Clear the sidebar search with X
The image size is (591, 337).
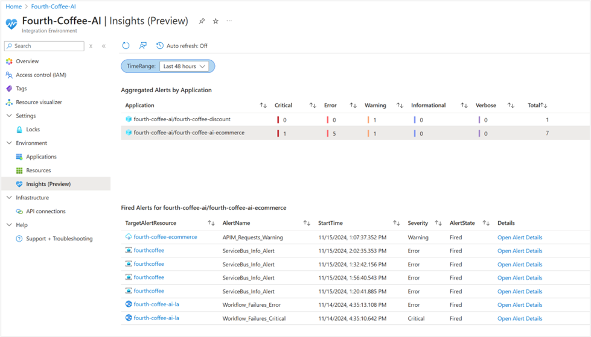[91, 46]
